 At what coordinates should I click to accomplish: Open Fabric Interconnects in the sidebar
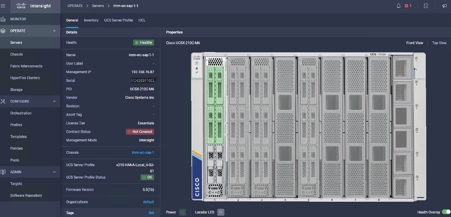[x=26, y=66]
